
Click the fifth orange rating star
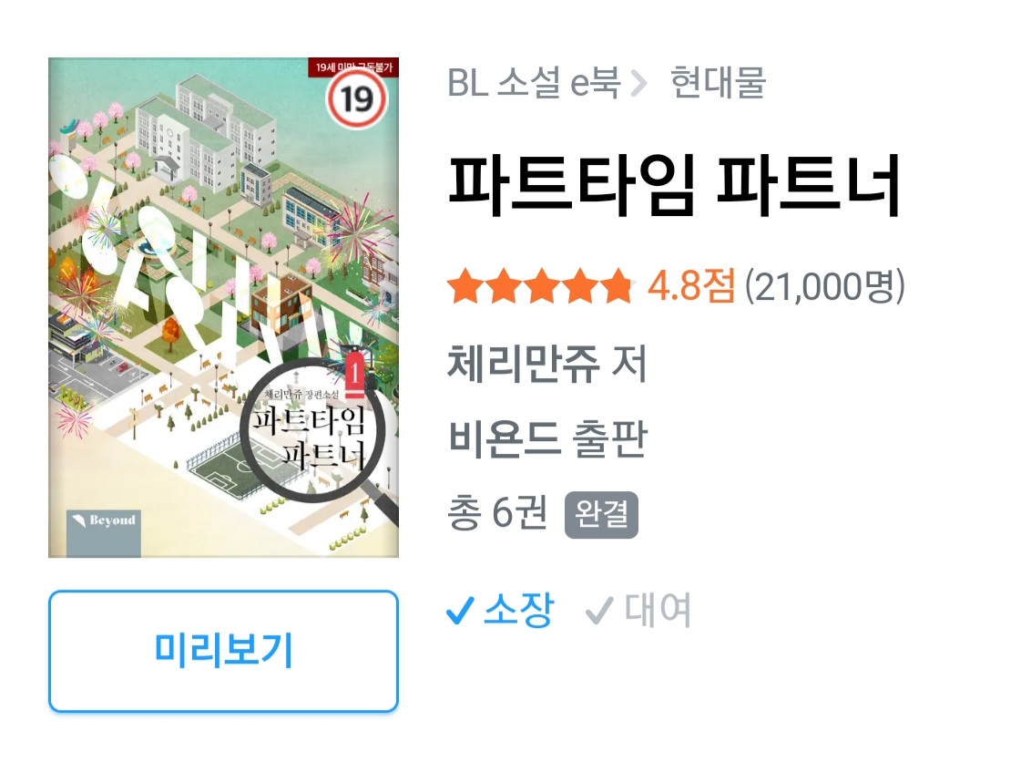click(x=618, y=286)
